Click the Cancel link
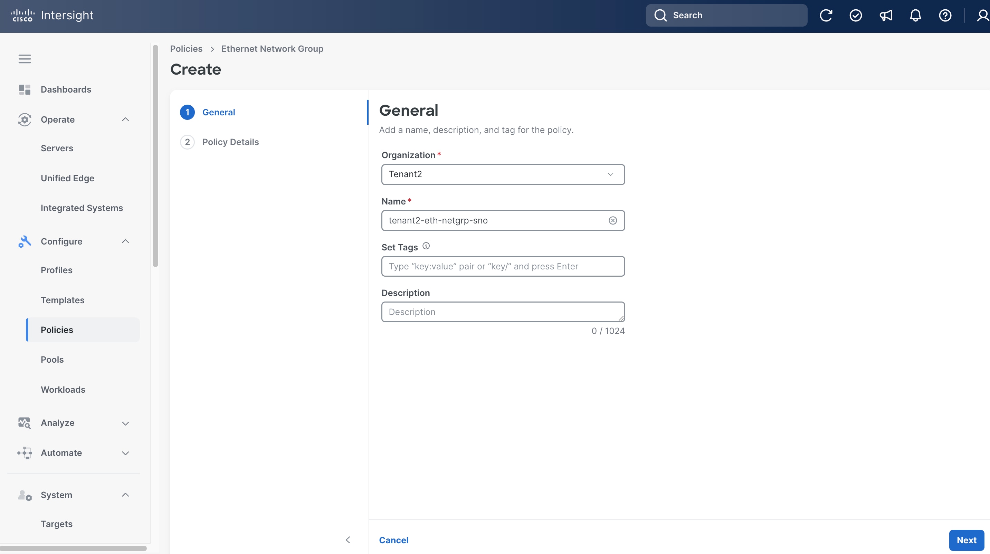990x554 pixels. click(393, 540)
